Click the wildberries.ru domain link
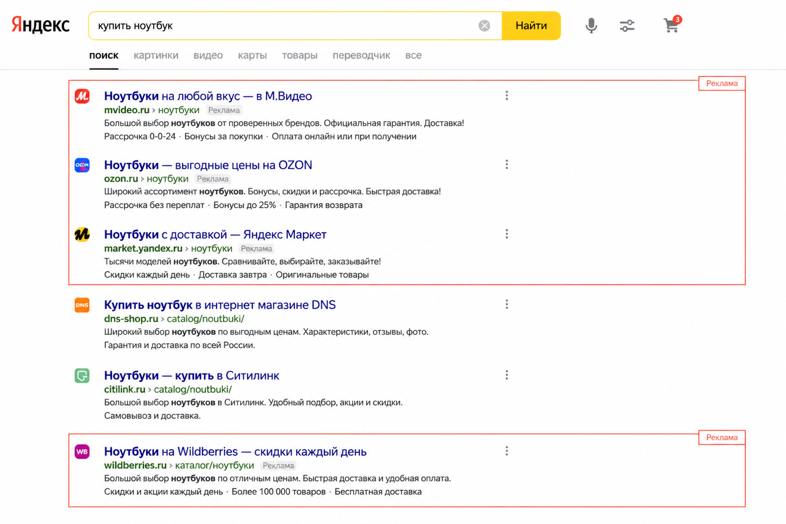This screenshot has width=786, height=524. (135, 466)
